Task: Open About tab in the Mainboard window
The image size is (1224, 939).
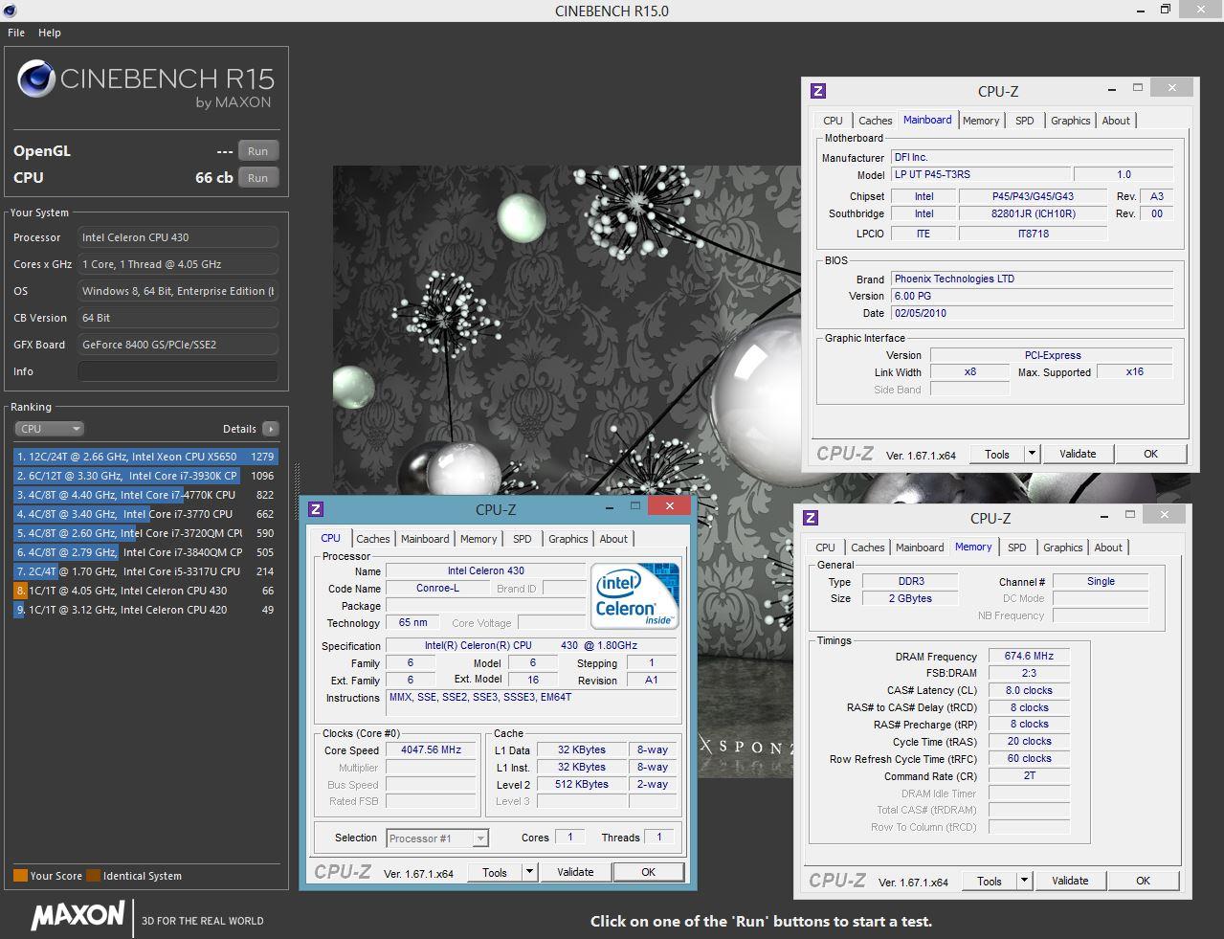Action: [x=1116, y=121]
